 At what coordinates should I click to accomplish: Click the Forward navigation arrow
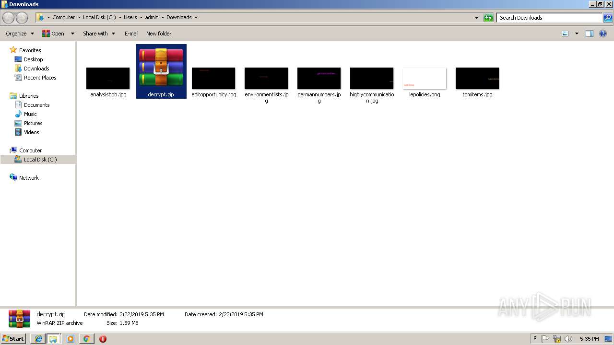tap(22, 18)
